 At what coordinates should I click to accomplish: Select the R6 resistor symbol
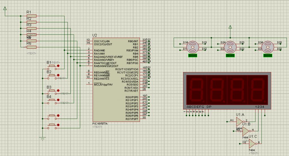[x=32, y=47]
